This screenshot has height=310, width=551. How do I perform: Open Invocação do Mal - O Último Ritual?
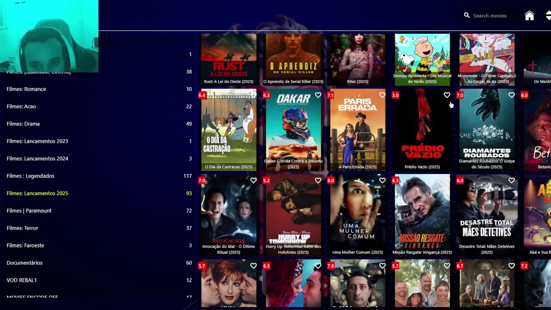click(229, 215)
